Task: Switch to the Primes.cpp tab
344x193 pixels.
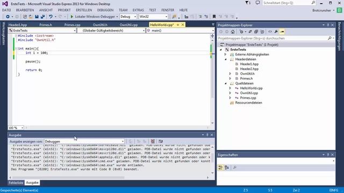Action: point(73,25)
